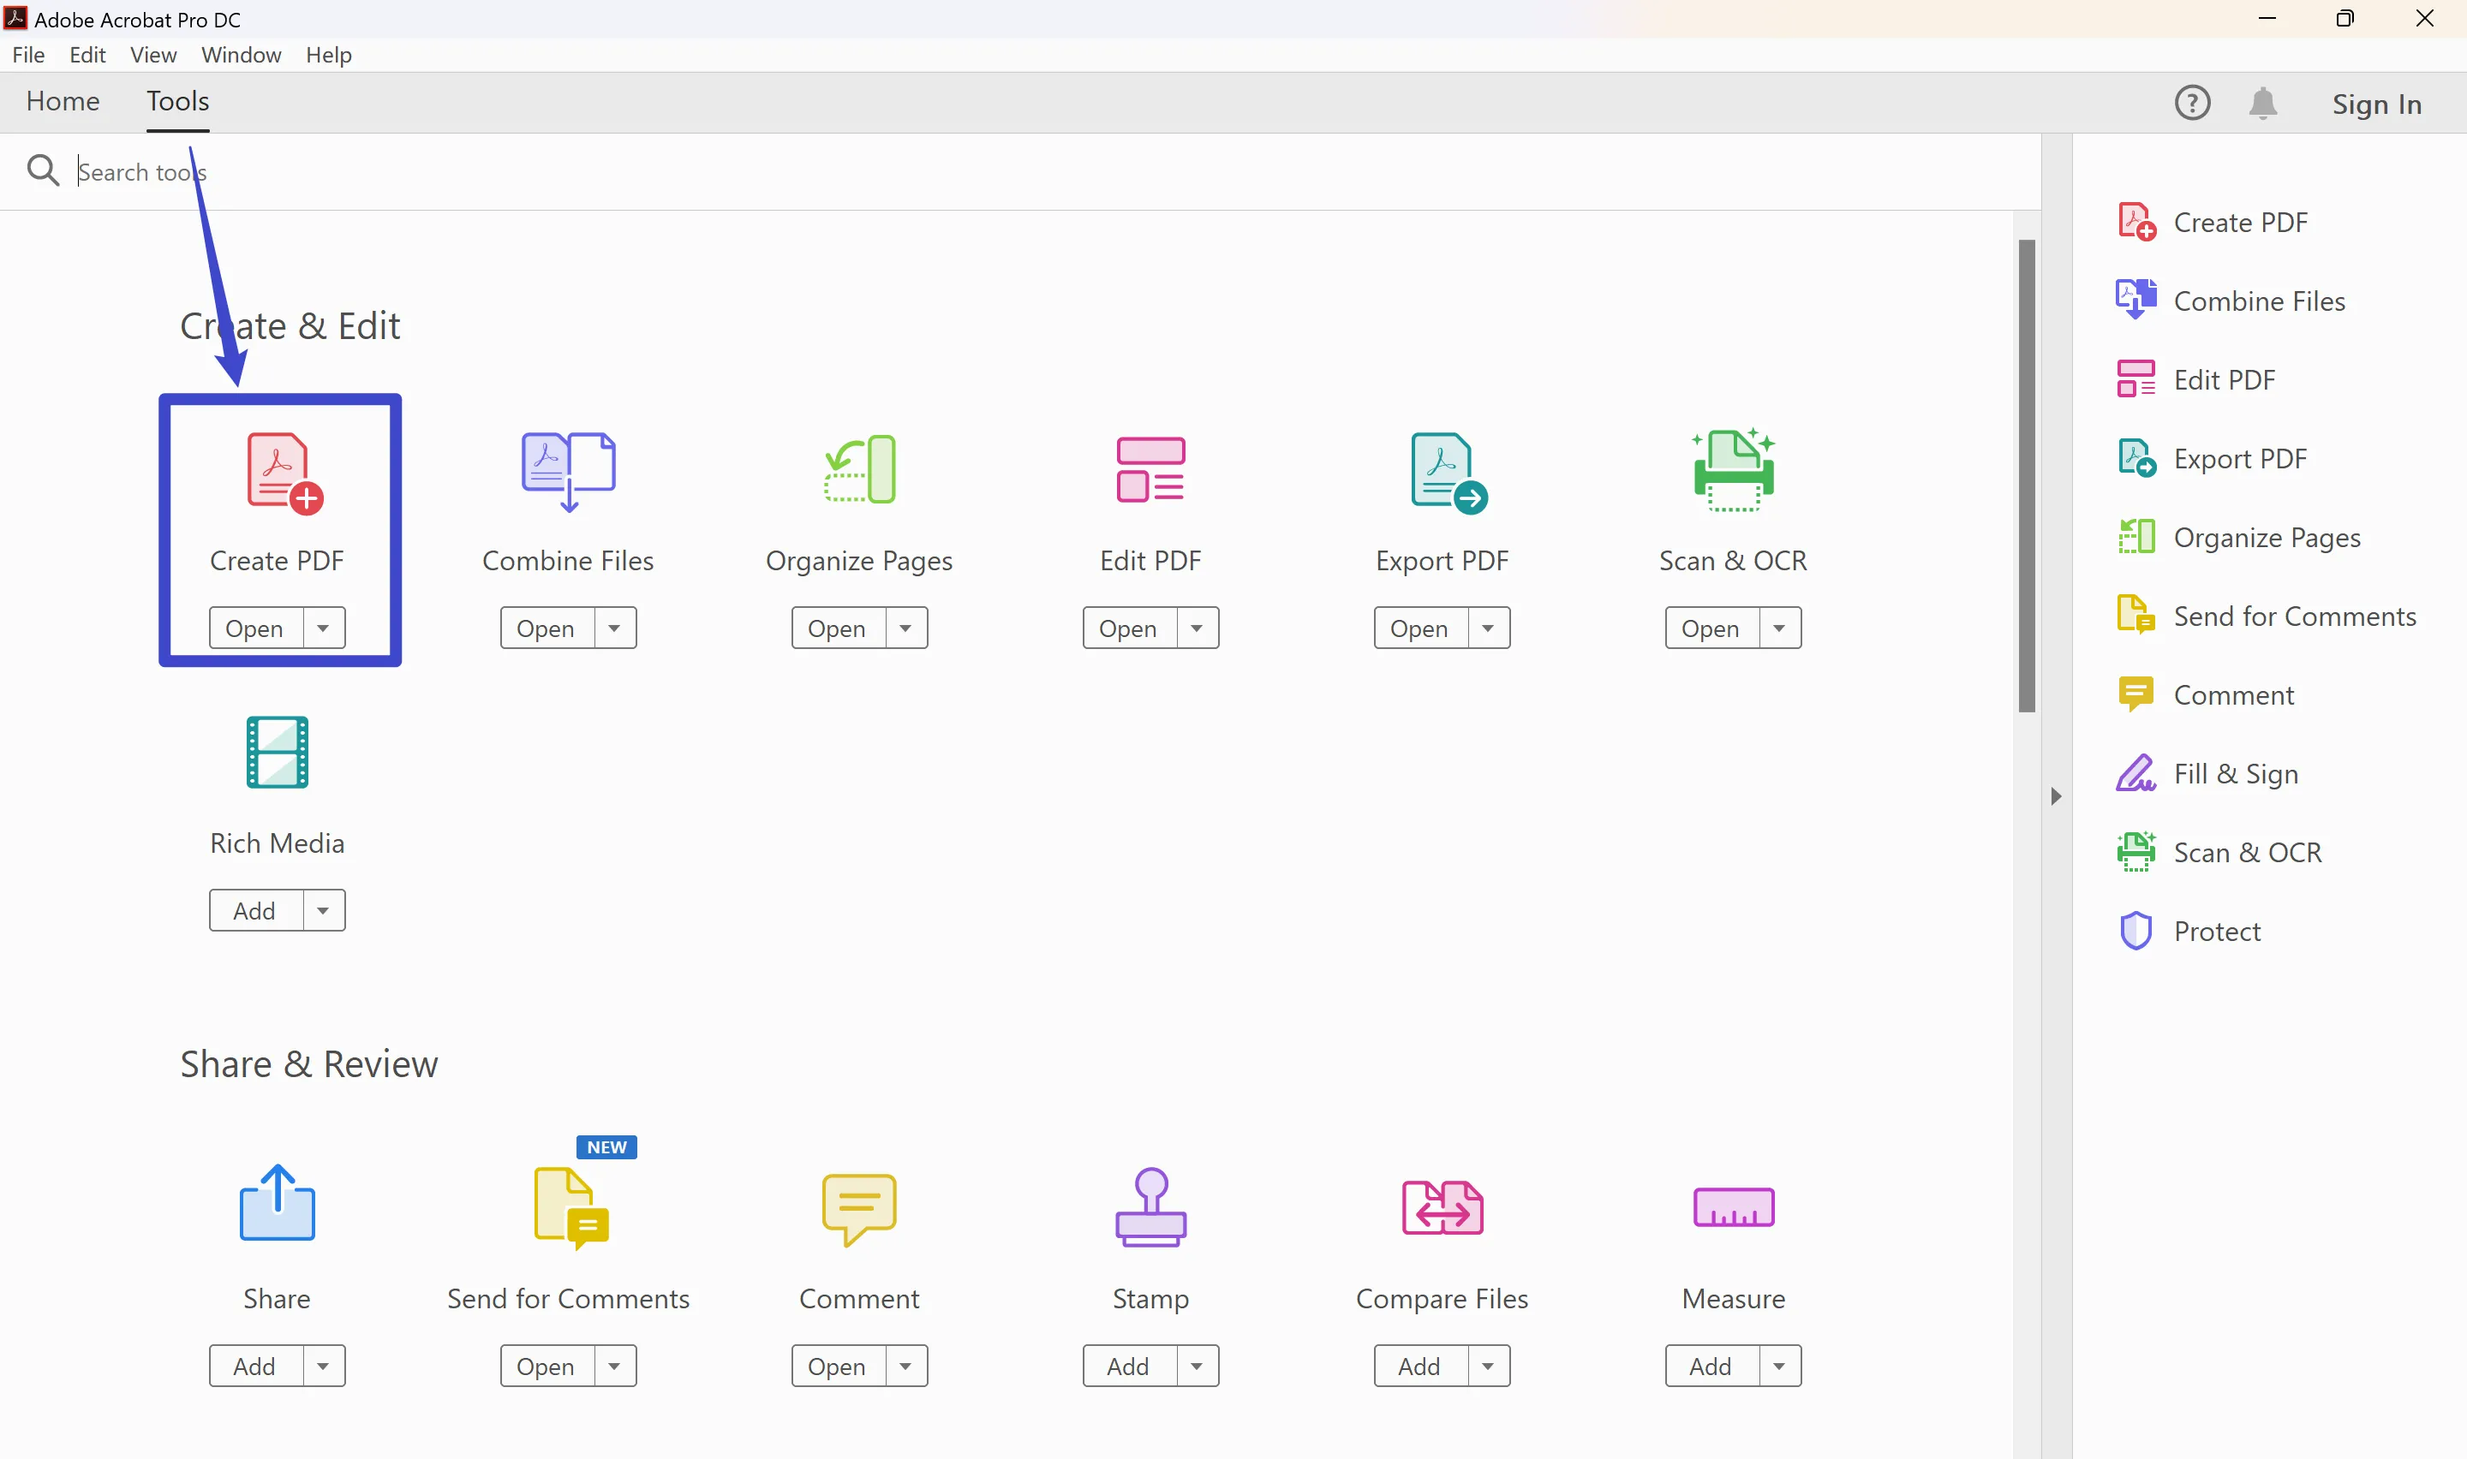The width and height of the screenshot is (2467, 1459).
Task: Click the Tools tab
Action: pos(177,101)
